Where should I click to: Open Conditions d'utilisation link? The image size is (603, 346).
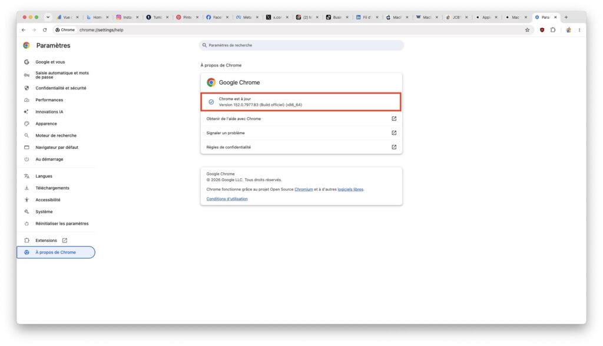tap(227, 199)
